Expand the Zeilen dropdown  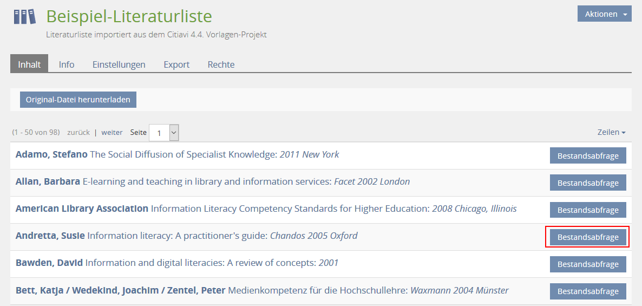pyautogui.click(x=611, y=132)
